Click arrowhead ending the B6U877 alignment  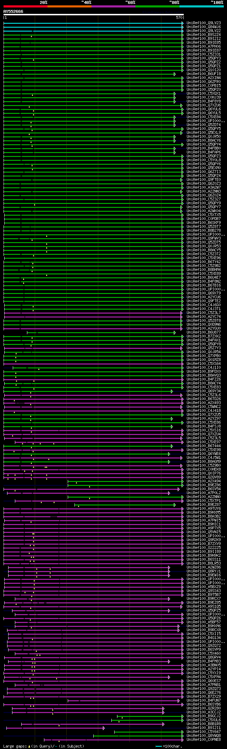click(175, 332)
